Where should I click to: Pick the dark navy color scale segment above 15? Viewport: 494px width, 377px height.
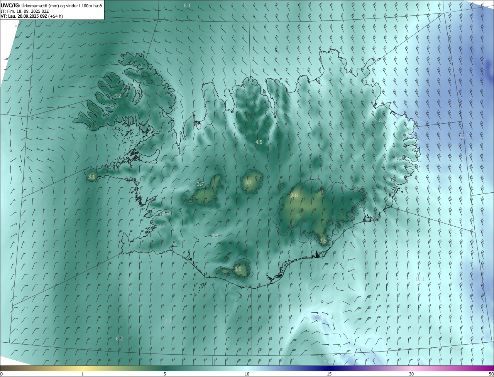click(x=329, y=368)
